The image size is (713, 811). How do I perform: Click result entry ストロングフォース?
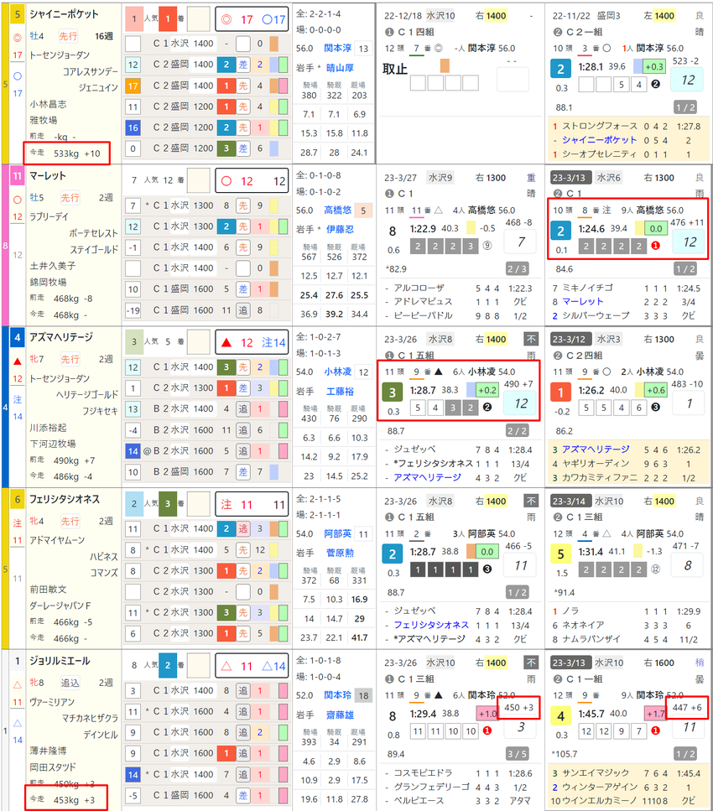pyautogui.click(x=600, y=126)
